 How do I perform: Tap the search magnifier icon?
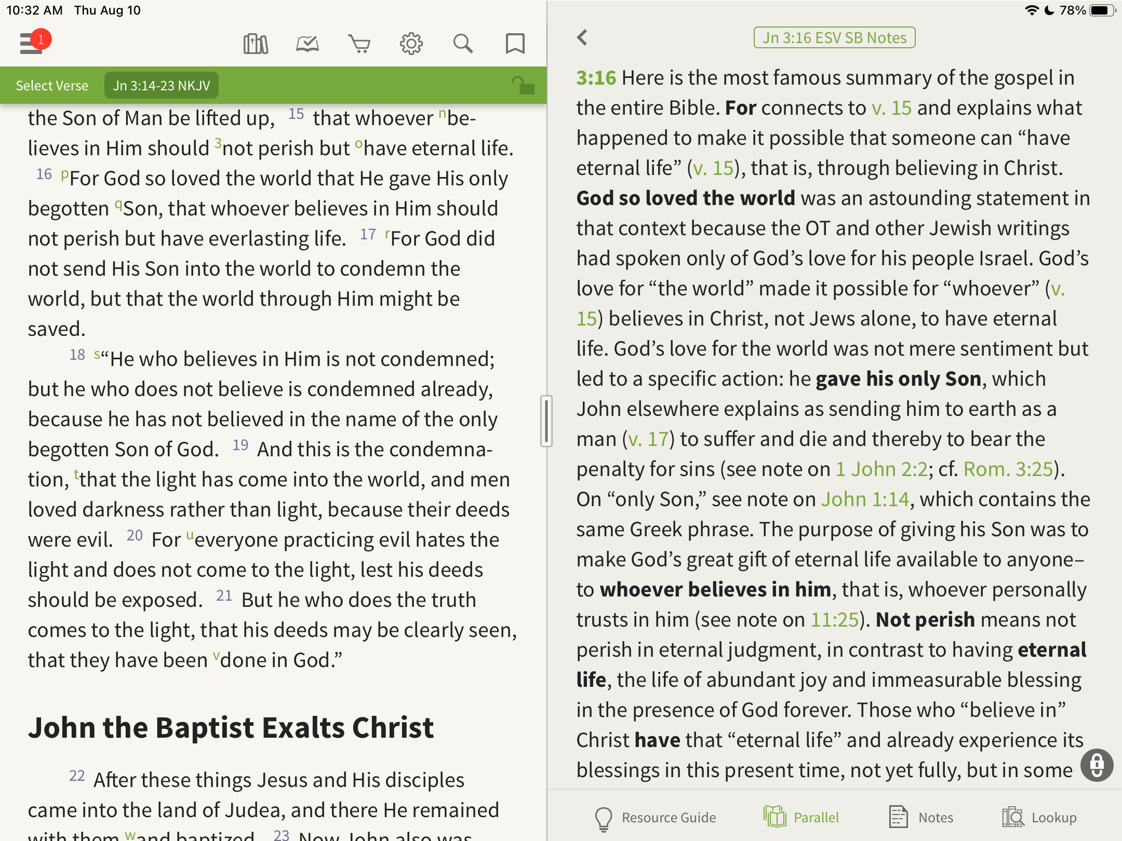(463, 44)
